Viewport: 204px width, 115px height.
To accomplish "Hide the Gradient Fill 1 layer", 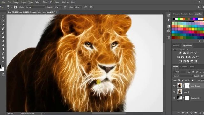I will point(174,98).
